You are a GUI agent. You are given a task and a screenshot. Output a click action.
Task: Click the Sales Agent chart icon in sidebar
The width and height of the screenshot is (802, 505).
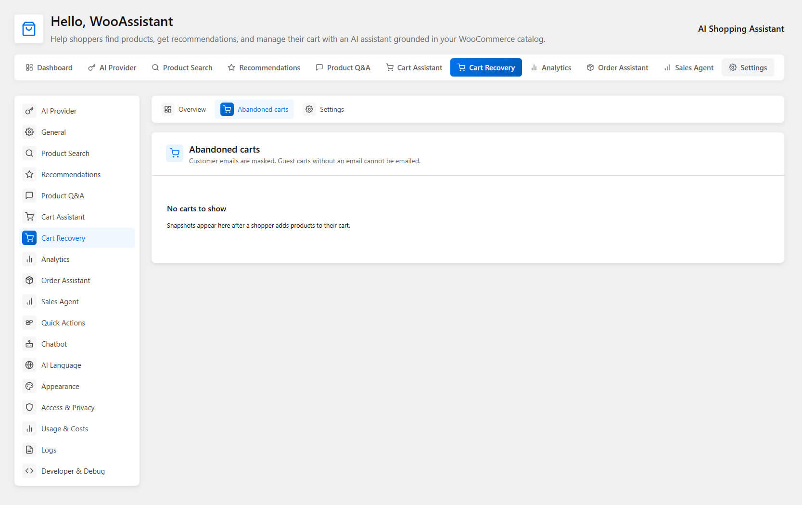pyautogui.click(x=29, y=301)
